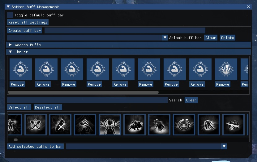Select the crossed maces buff icon
Viewport: 257px width, 162px height.
point(36,125)
